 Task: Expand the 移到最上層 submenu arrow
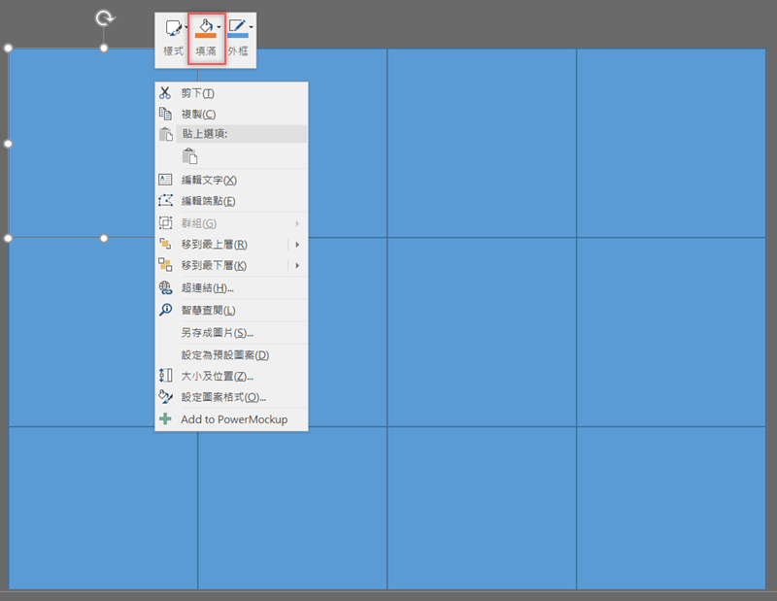(x=297, y=245)
